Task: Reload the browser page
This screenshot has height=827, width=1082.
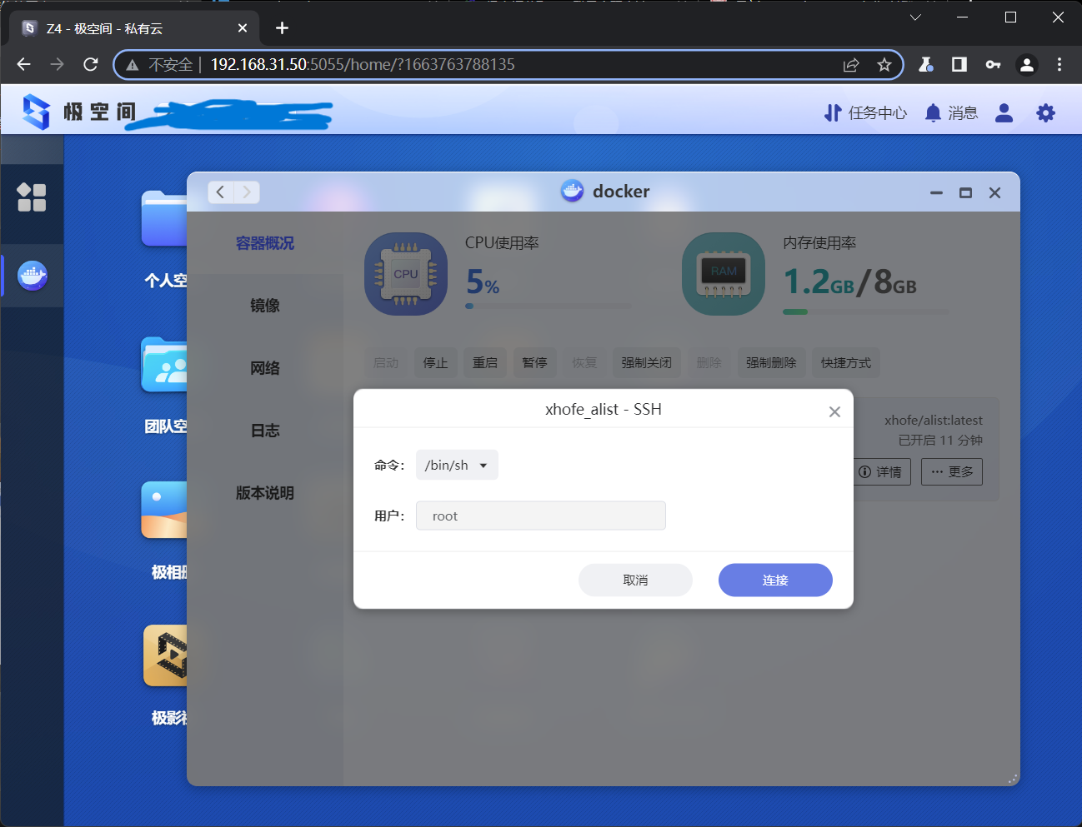Action: tap(91, 64)
